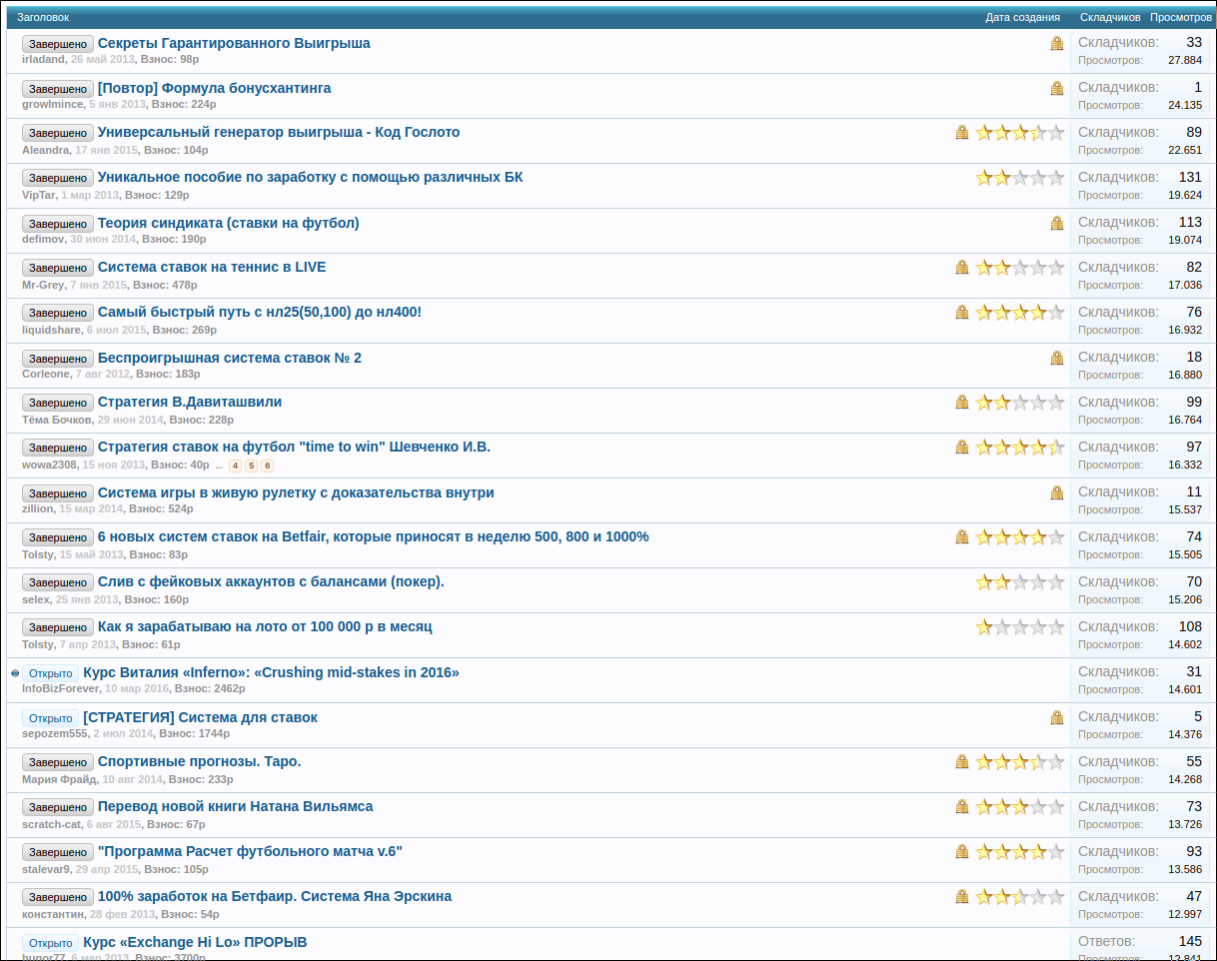Click lock icon on Расчет футбольного матча row
The image size is (1217, 961).
[x=962, y=851]
